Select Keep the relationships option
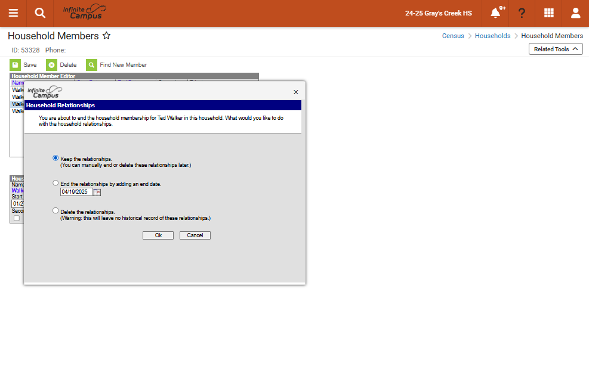Viewport: 589px width, 382px height. [55, 158]
